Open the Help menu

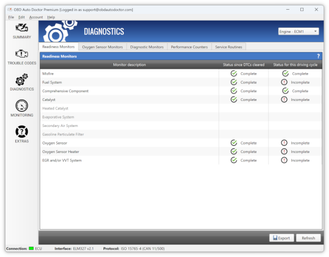[x=51, y=17]
